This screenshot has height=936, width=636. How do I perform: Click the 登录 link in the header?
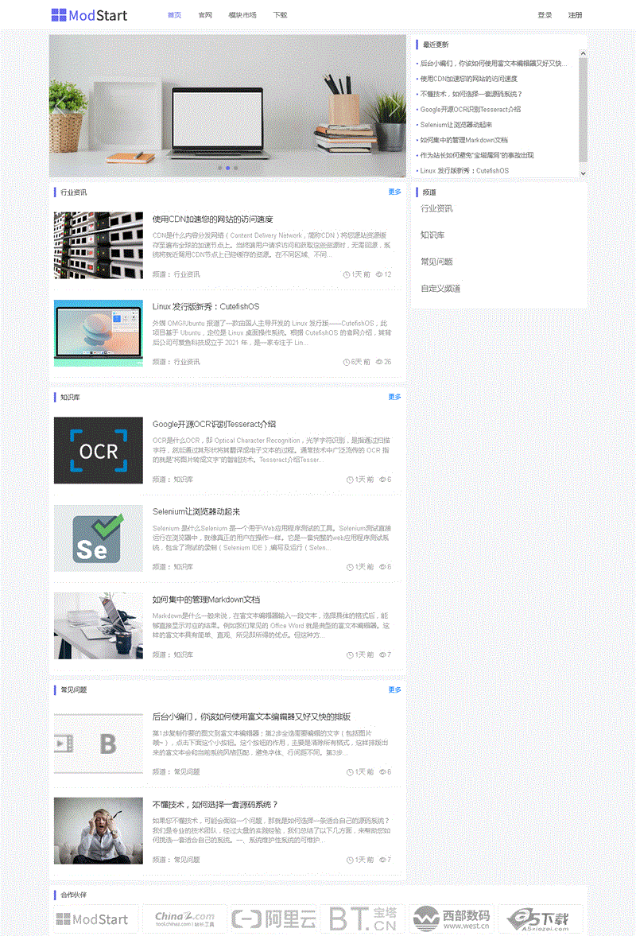coord(545,15)
